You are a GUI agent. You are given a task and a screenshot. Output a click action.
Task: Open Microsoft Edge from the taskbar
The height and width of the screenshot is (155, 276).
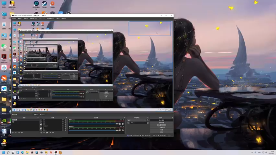click(x=22, y=152)
